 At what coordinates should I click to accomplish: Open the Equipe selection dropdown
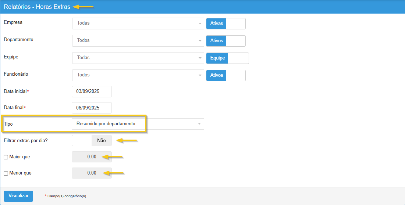[x=138, y=58]
